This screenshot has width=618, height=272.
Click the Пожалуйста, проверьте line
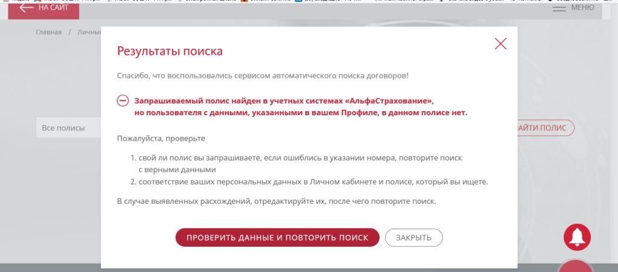(x=161, y=138)
